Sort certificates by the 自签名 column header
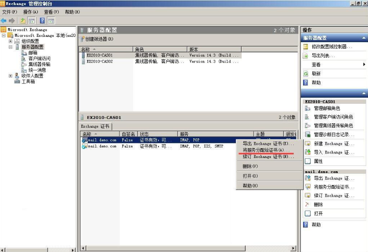 click(129, 134)
